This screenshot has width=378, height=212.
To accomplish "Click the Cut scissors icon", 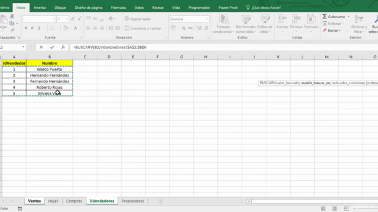I will point(12,16).
